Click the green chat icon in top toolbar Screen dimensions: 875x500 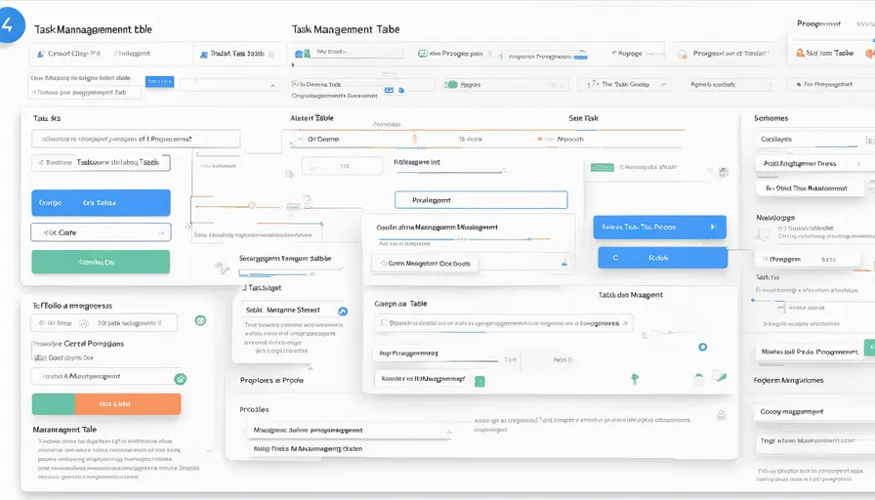click(x=422, y=54)
